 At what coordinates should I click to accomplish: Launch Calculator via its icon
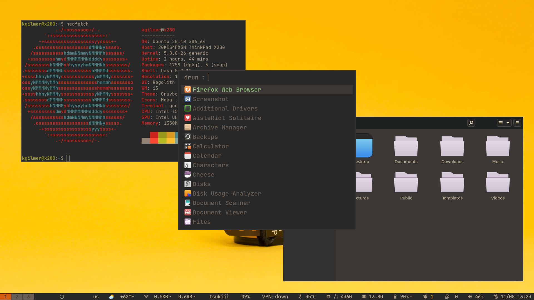pyautogui.click(x=188, y=146)
